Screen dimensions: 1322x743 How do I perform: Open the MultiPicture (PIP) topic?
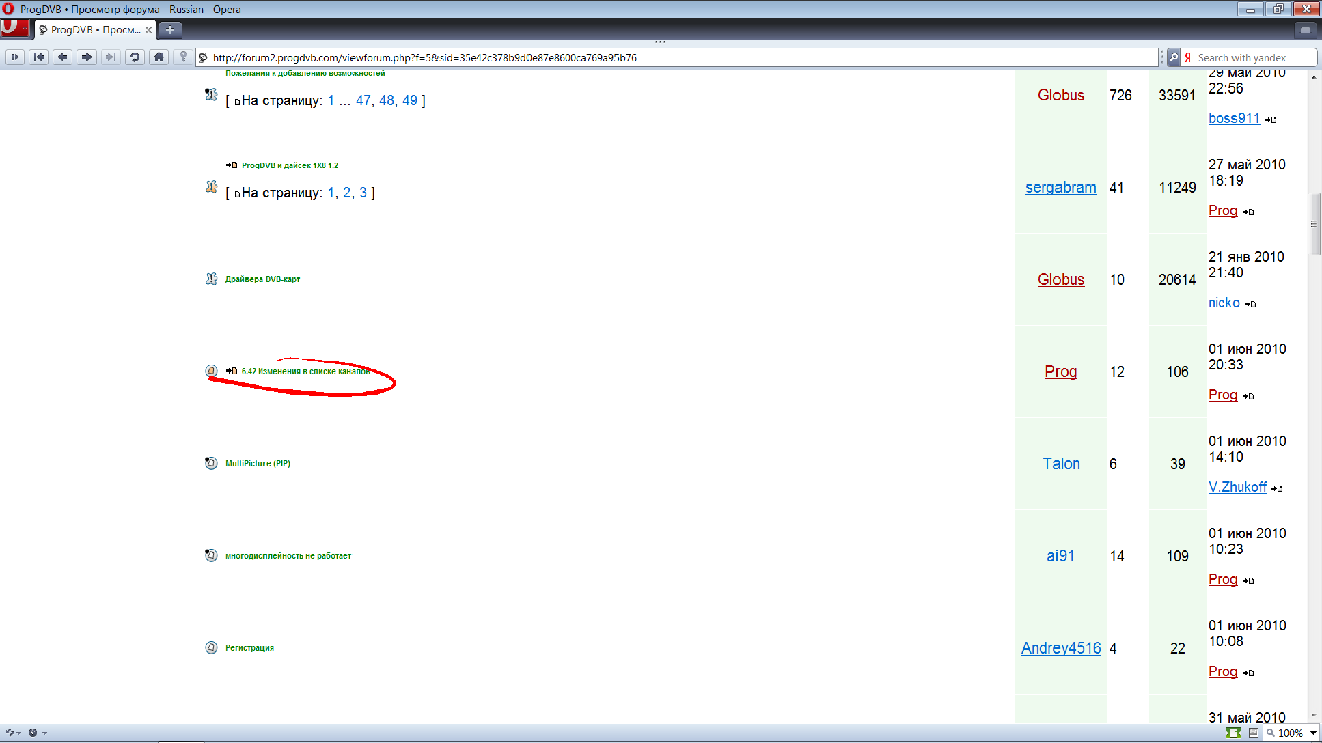point(258,464)
